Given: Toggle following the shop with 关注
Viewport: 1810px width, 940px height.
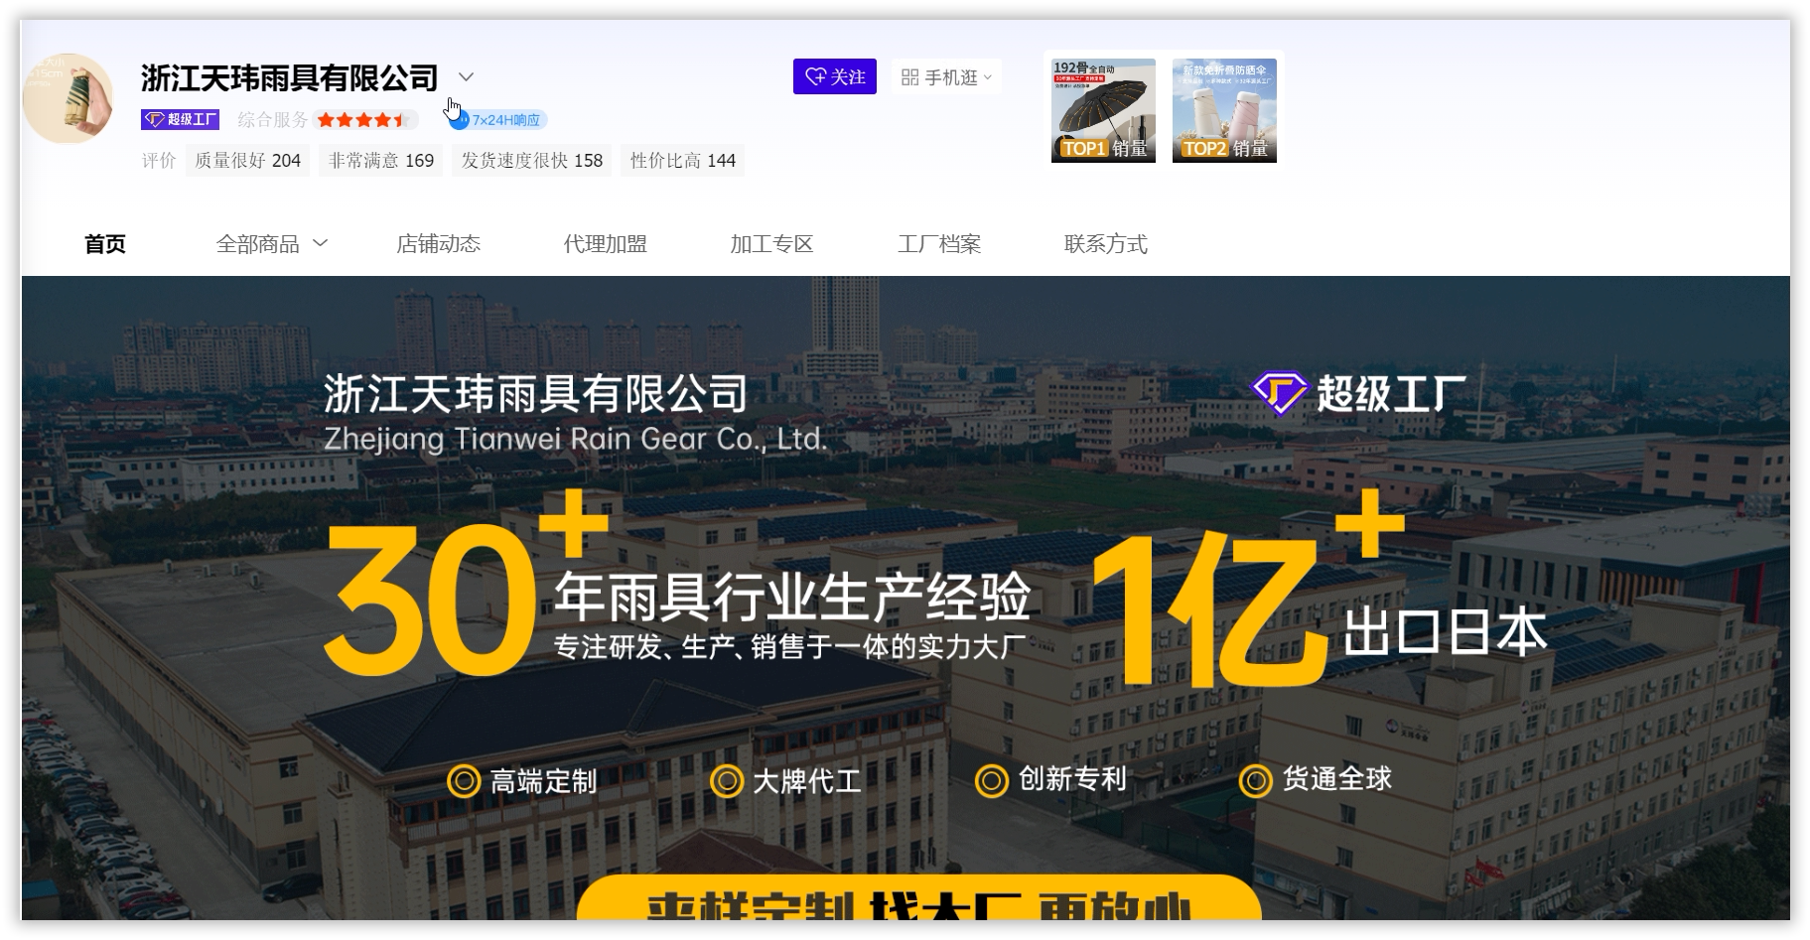Looking at the screenshot, I should coord(835,75).
